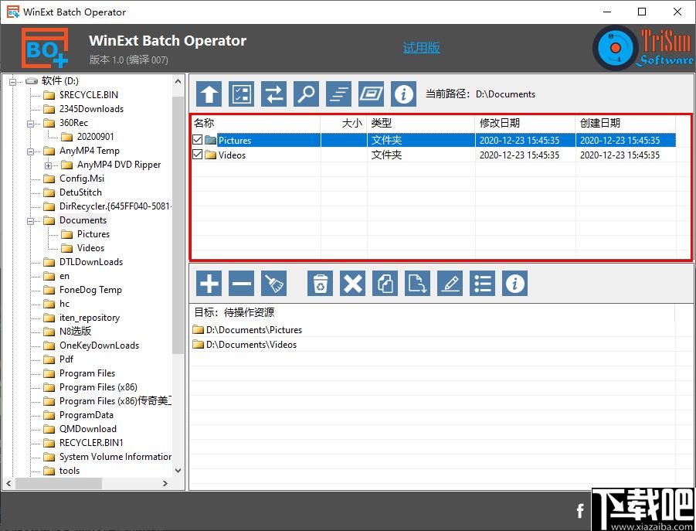The width and height of the screenshot is (696, 531).
Task: Click the tree horizontal scrollbar left arrow
Action: [x=8, y=484]
